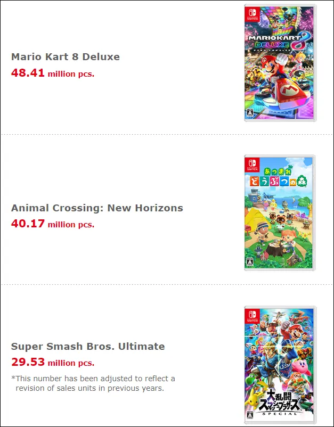Click the Switch logo on Mario Kart cover
334x427 pixels.
click(x=250, y=13)
